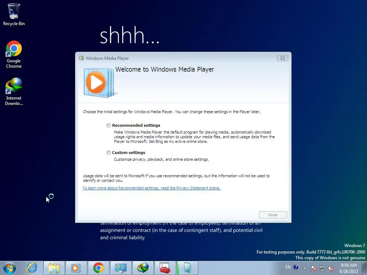367x275 pixels.
Task: Click the 'Usage data will be sent' notice
Action: point(176,178)
